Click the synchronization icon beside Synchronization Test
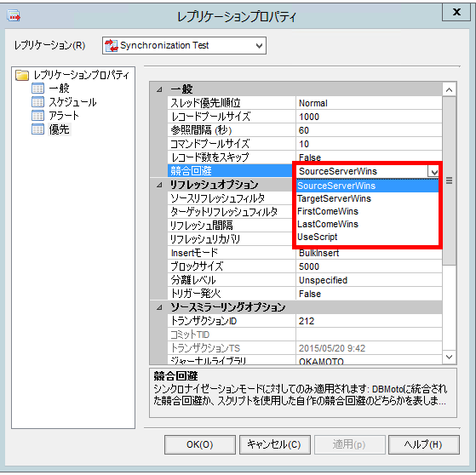 (111, 45)
